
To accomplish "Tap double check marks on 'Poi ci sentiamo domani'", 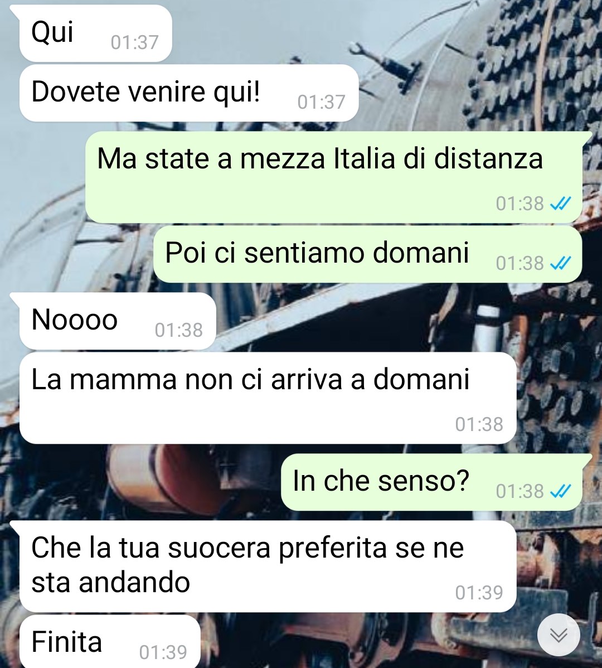I will click(560, 263).
